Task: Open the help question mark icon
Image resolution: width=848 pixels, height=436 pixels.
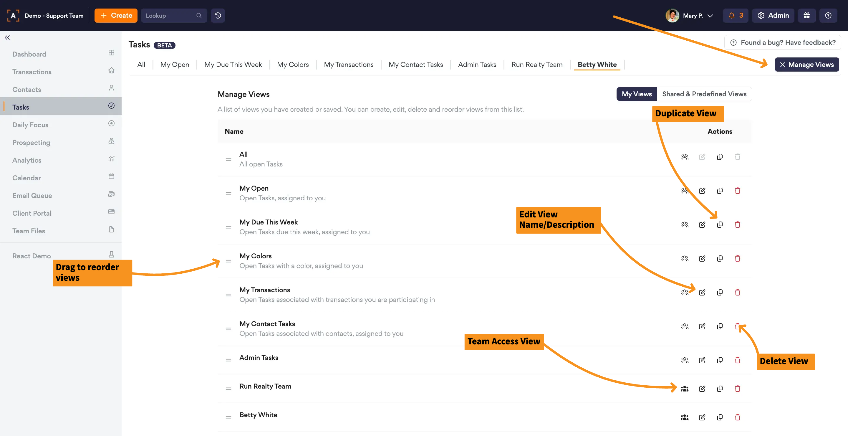Action: 828,16
